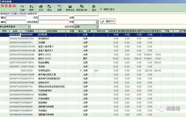Click the 单位 unit column header
Viewport: 186px width, 117px height.
81,31
